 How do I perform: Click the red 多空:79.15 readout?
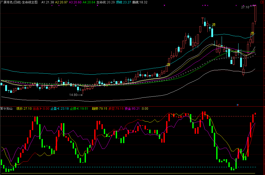tap(116, 109)
